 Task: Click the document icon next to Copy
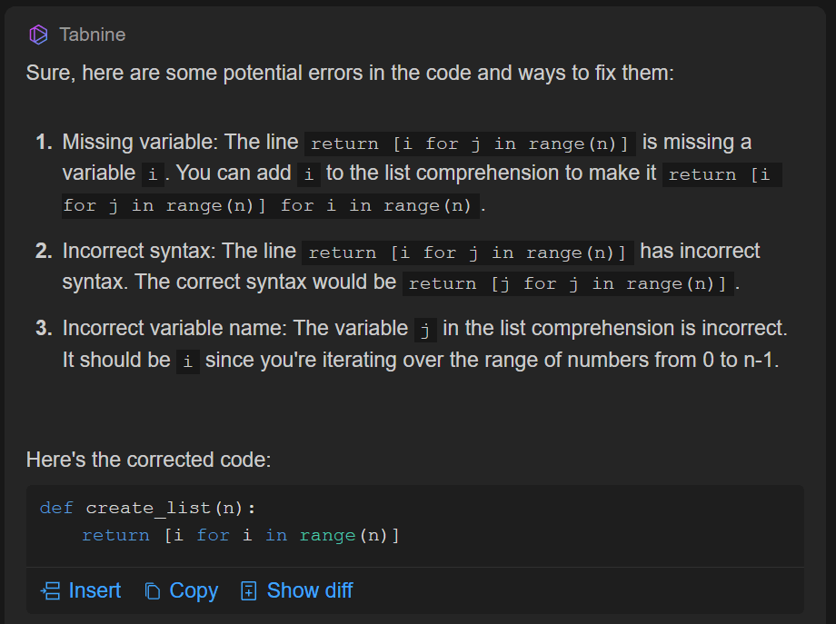151,590
